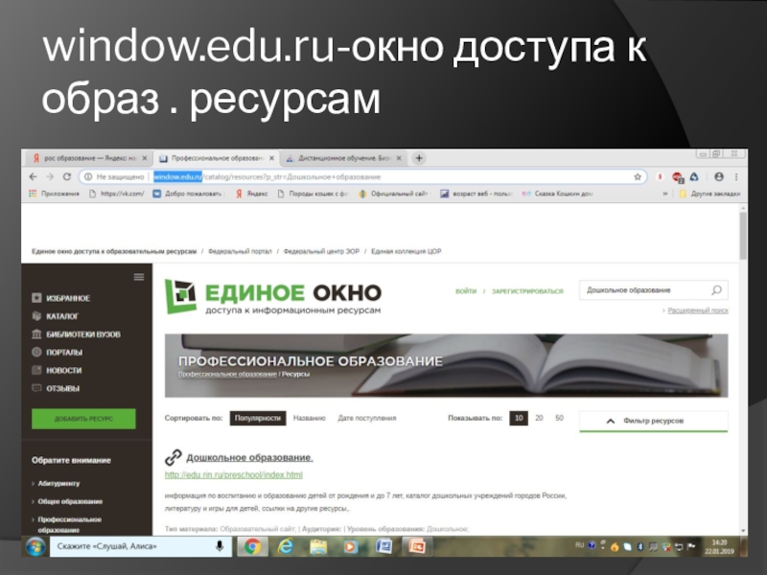Sort by Дате поступления
The height and width of the screenshot is (575, 767).
[367, 418]
